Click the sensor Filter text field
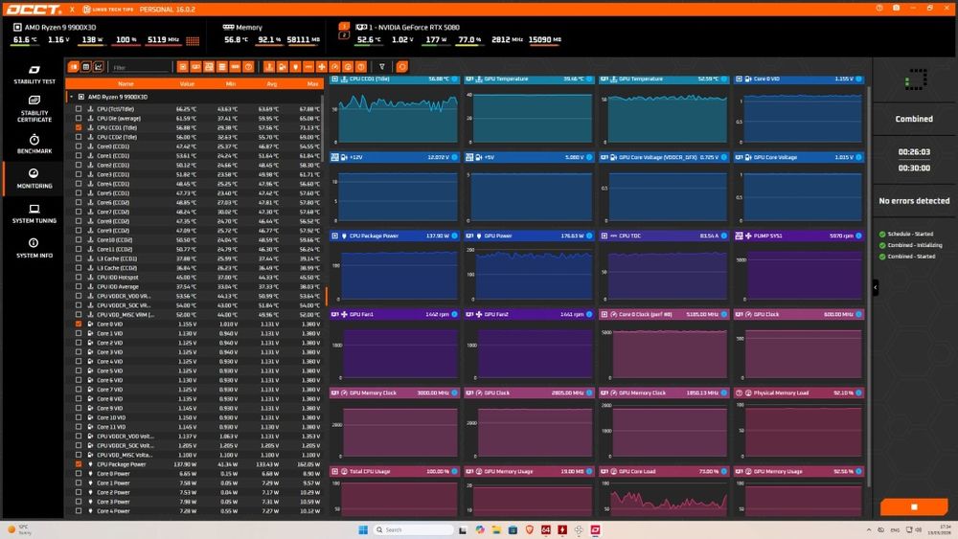 [x=141, y=67]
